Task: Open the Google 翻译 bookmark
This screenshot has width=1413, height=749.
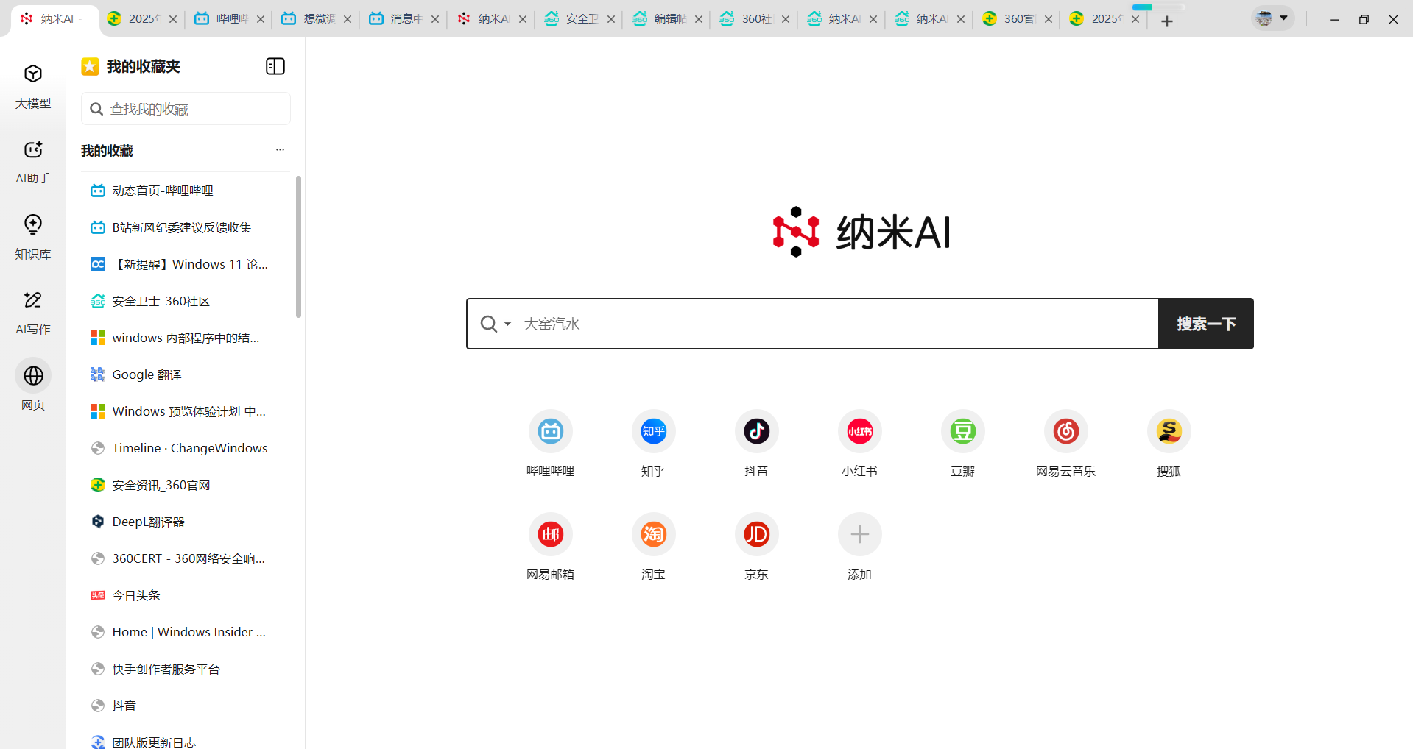Action: point(147,374)
